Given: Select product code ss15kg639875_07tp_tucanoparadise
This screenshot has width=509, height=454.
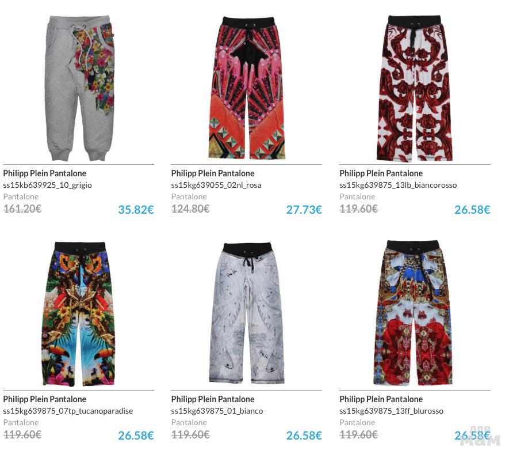Looking at the screenshot, I should 68,411.
